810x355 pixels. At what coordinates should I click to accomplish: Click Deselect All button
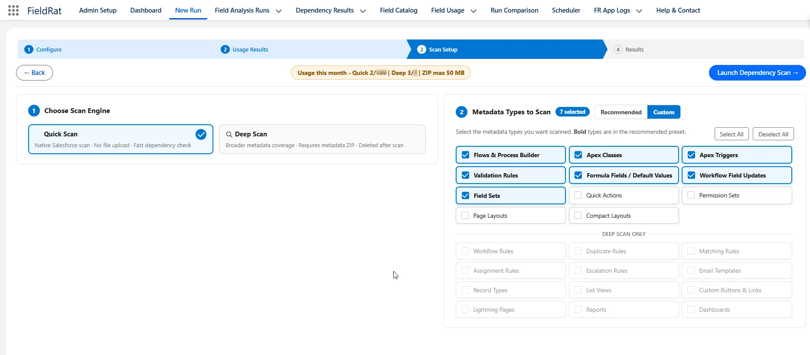(x=773, y=134)
